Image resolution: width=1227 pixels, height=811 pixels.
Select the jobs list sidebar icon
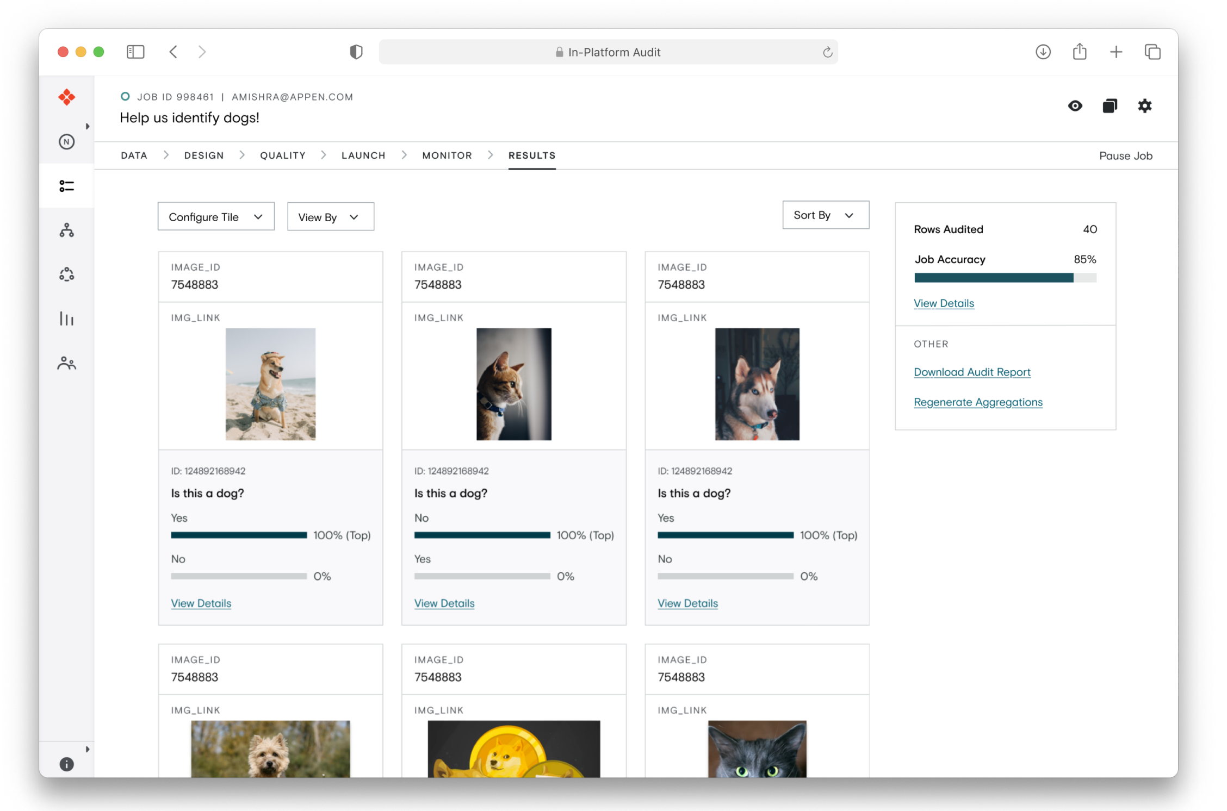pos(66,186)
